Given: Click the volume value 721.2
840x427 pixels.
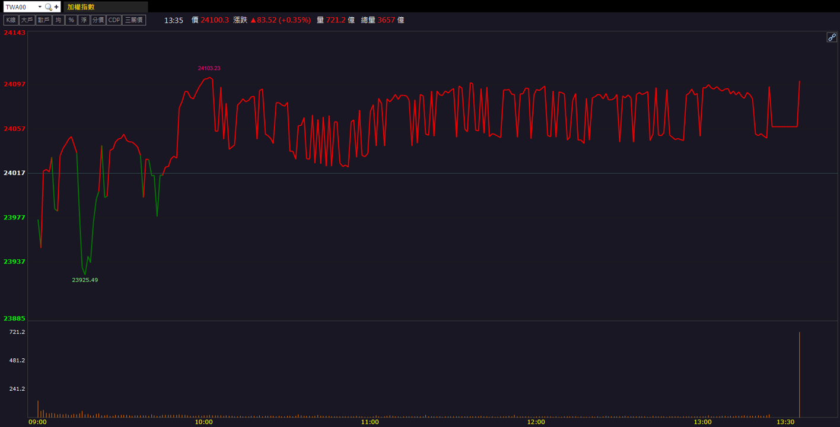Looking at the screenshot, I should tap(336, 20).
